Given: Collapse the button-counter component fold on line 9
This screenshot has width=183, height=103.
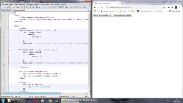Looking at the screenshot, I should 8,30.
